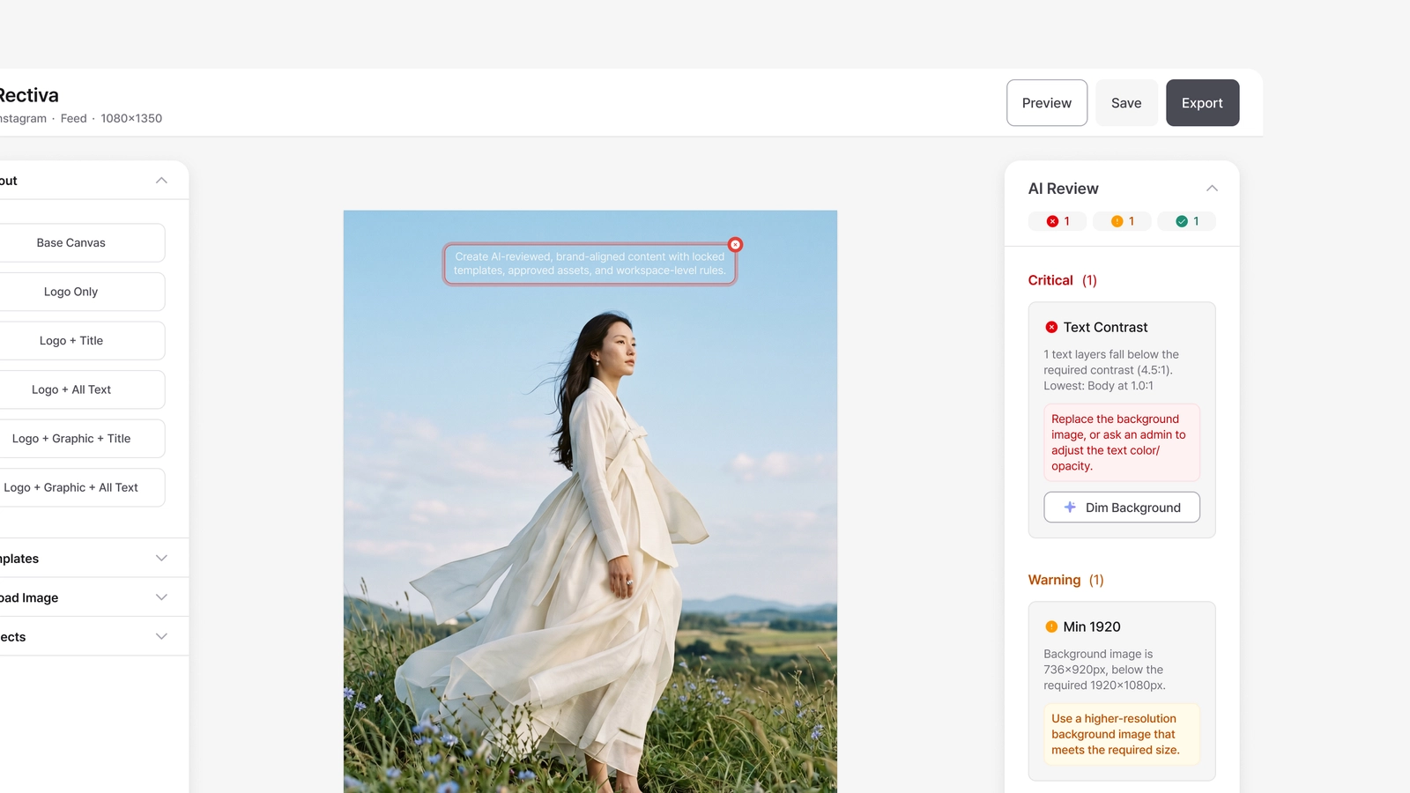Click the red Text Contrast error icon
Viewport: 1410px width, 793px height.
pos(1051,327)
